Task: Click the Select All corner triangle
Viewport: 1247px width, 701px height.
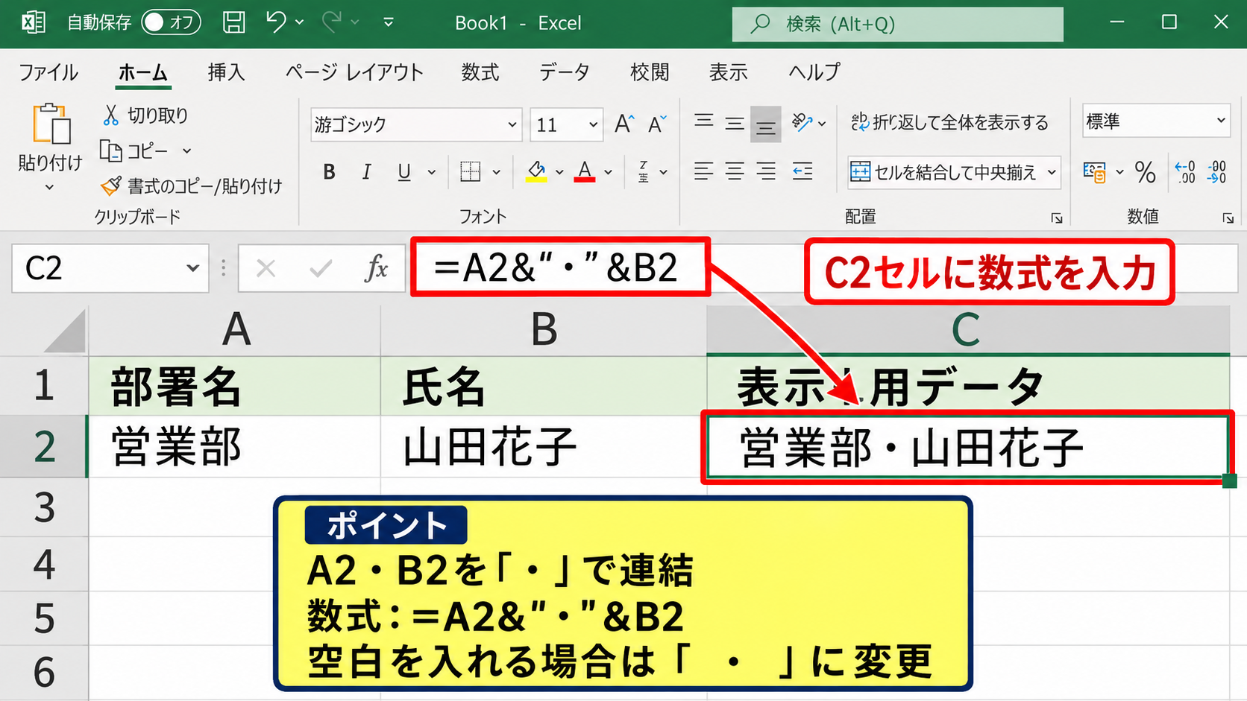Action: tap(65, 331)
